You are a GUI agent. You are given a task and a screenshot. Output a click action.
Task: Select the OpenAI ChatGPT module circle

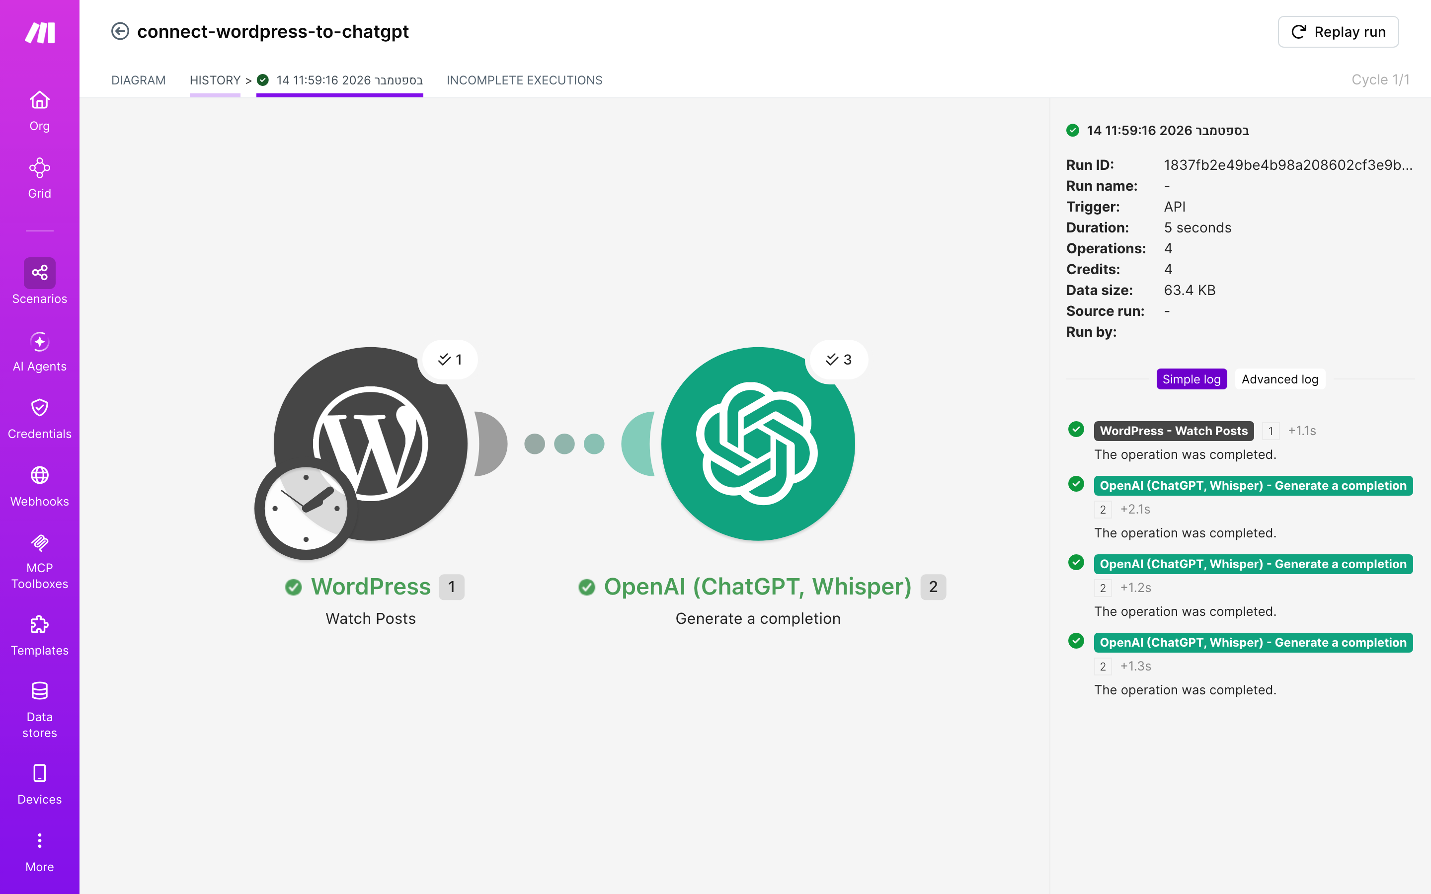point(758,444)
